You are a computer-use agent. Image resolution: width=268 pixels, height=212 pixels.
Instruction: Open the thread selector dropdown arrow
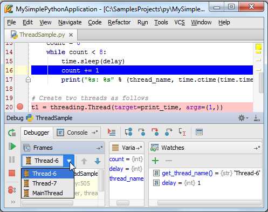tap(69, 161)
